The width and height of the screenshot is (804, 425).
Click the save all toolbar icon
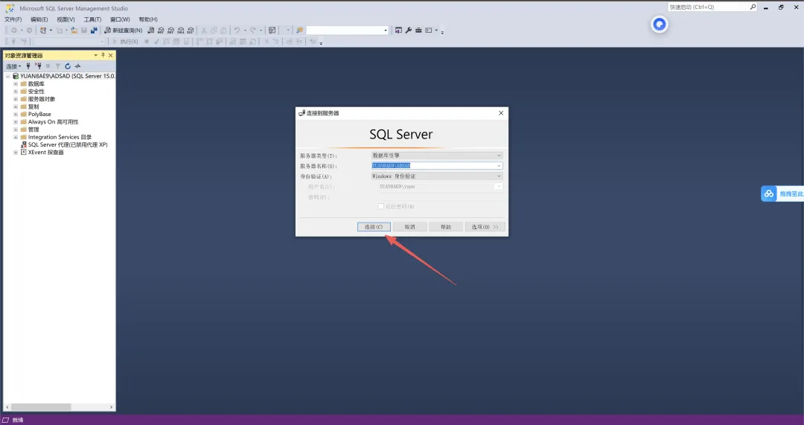tap(94, 31)
